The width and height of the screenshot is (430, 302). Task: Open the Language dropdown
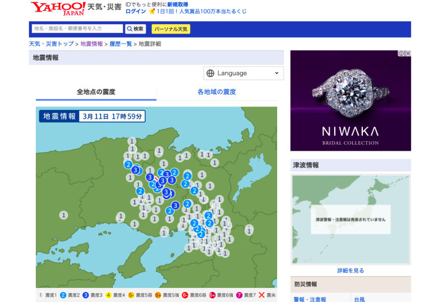click(244, 73)
